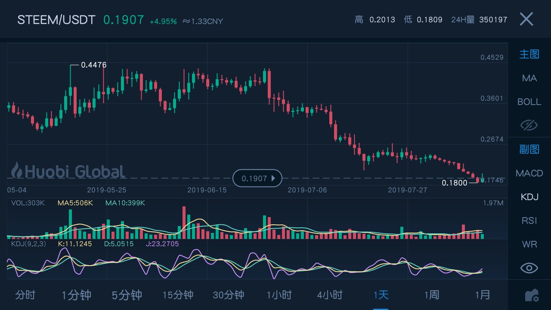Open chart settings gear icon
This screenshot has width=551, height=310.
tap(532, 295)
